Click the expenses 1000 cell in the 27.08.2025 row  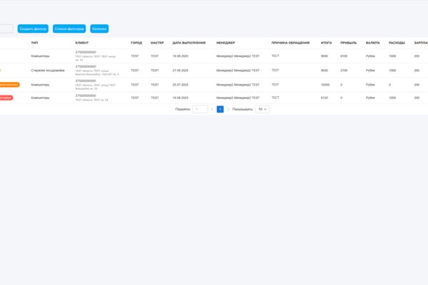[392, 71]
